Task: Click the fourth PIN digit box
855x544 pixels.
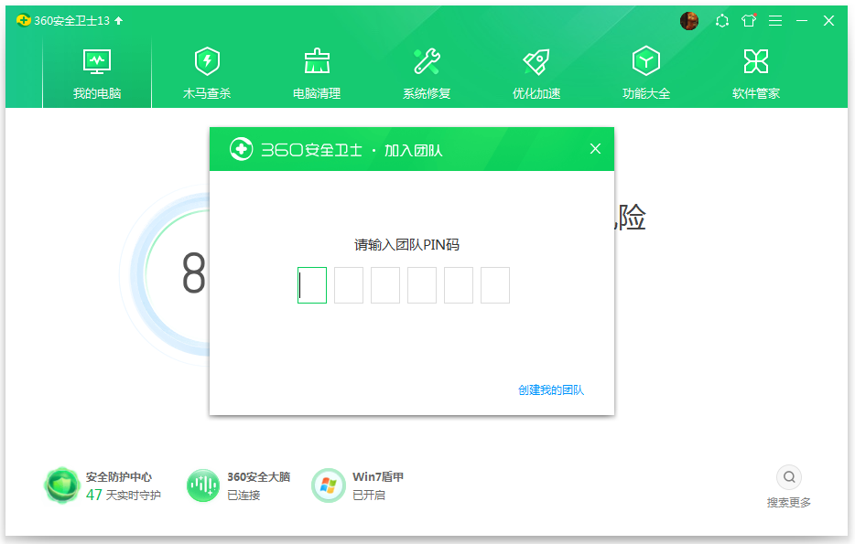Action: point(421,284)
